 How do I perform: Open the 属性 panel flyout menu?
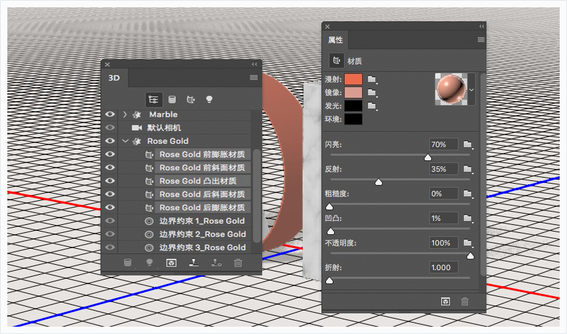(481, 40)
